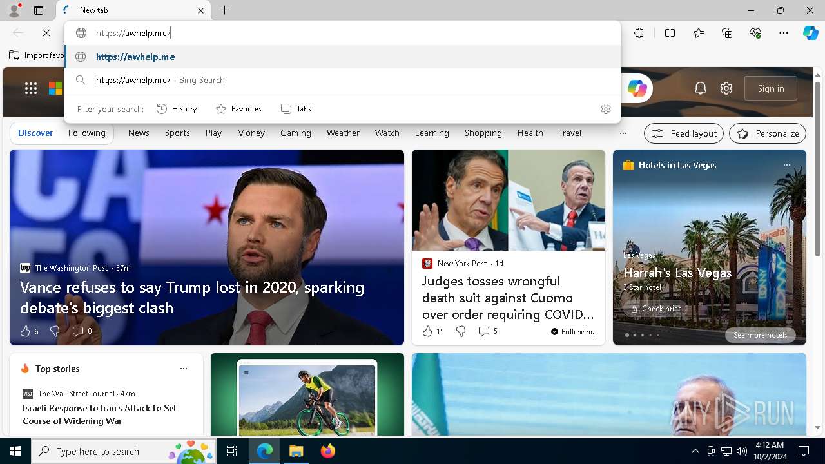Viewport: 825px width, 464px height.
Task: Open the Vance refuses to say headline
Action: click(x=192, y=297)
